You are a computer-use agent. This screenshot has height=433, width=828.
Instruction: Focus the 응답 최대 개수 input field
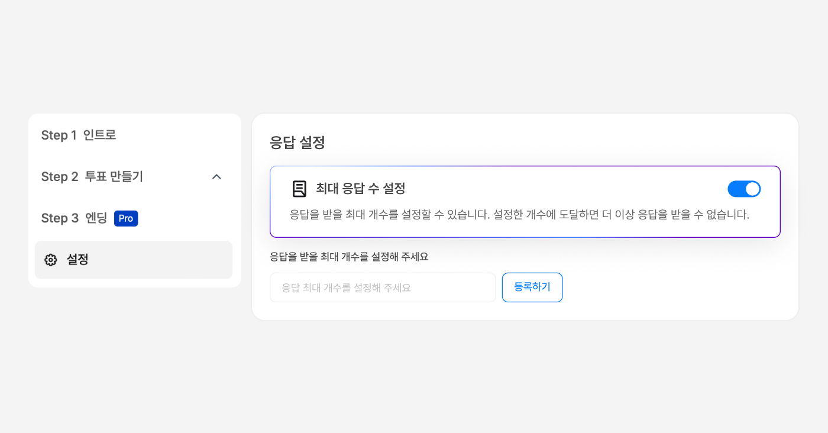click(x=383, y=287)
